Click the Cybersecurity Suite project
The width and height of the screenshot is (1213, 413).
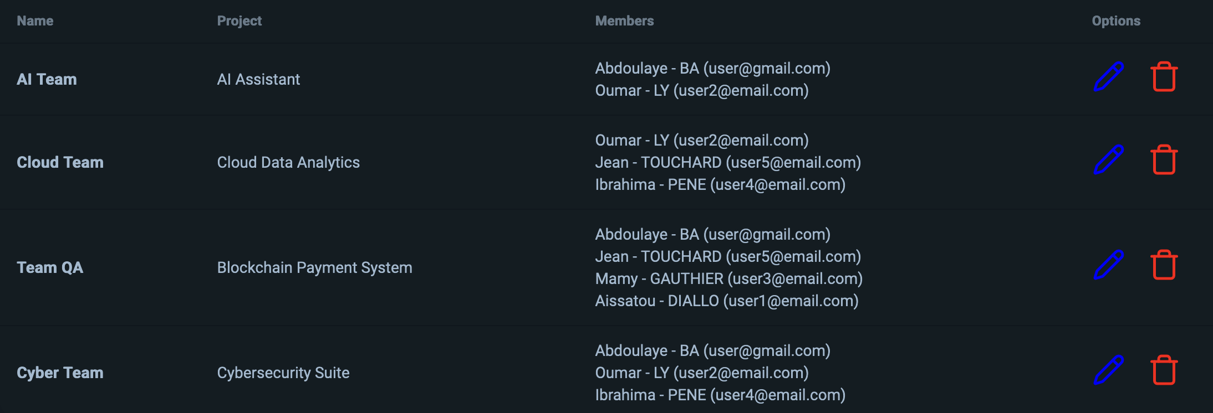click(x=283, y=373)
